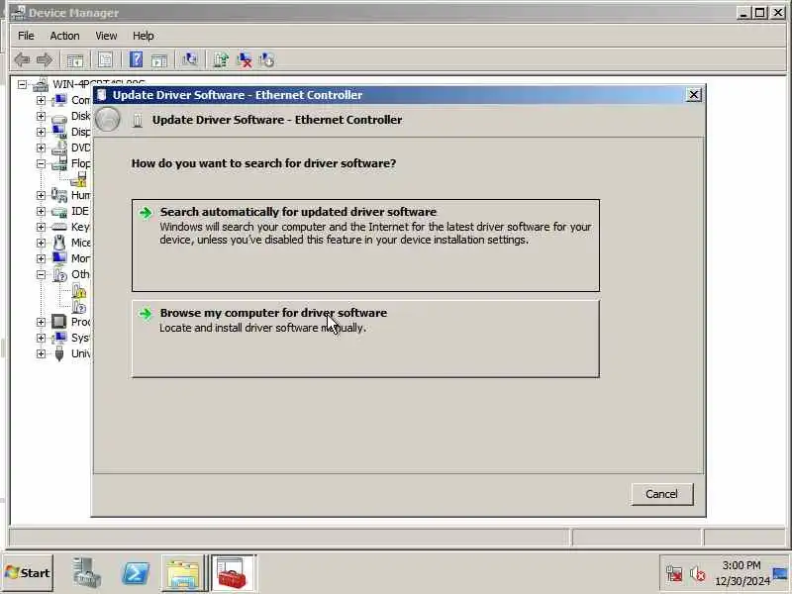Select the 'IDE' category label in tree
Viewport: 792px width, 594px height.
[80, 211]
